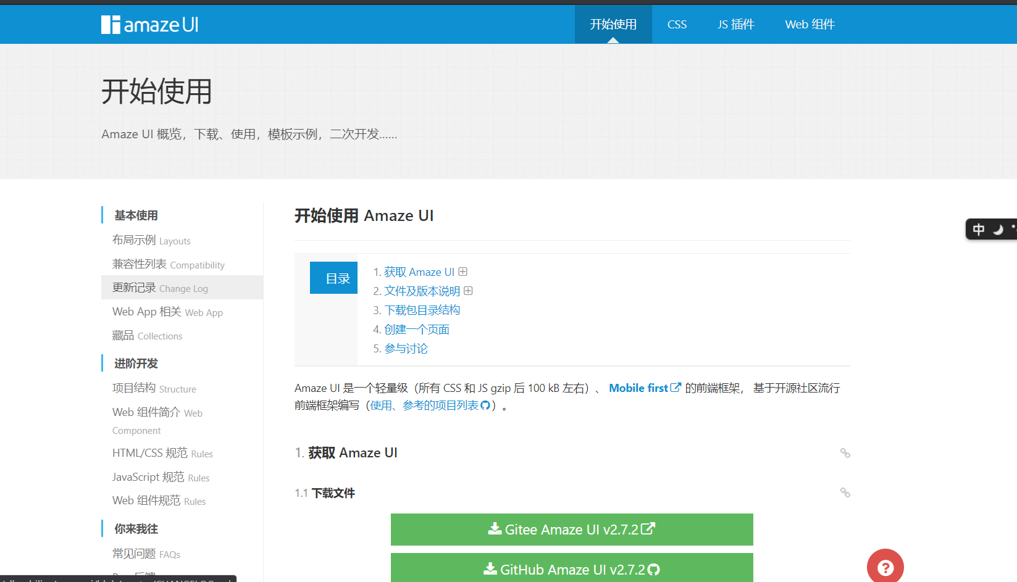Jump to 1. 获取 Amaze UI section
This screenshot has width=1017, height=582.
click(x=419, y=272)
